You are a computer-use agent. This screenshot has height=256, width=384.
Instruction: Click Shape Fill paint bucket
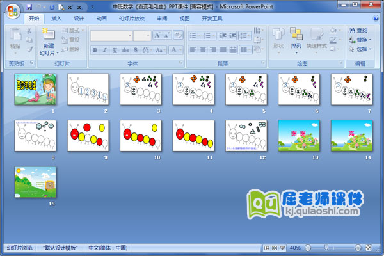click(333, 30)
